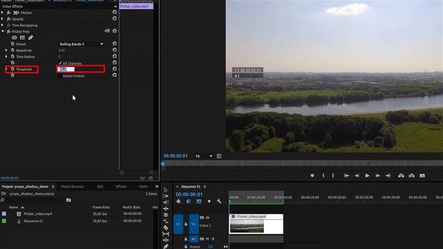Select the Selection tool in the toolbar
This screenshot has height=249, width=443.
click(x=165, y=190)
